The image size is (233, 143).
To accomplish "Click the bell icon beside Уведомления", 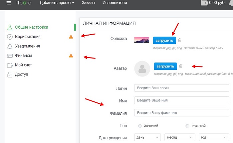I will (10, 46).
